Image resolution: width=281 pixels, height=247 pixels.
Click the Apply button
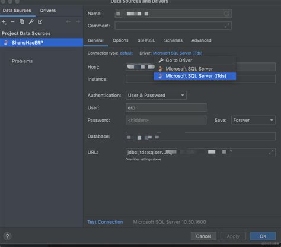(x=233, y=236)
